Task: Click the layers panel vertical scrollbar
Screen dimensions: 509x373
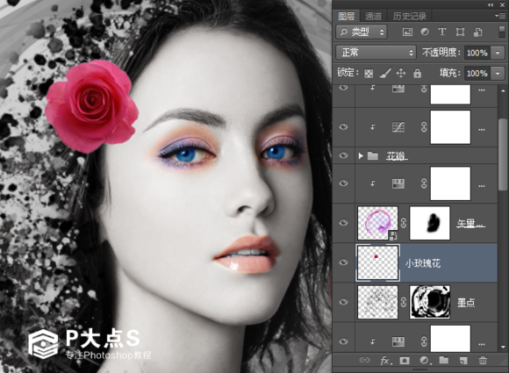Action: click(503, 155)
